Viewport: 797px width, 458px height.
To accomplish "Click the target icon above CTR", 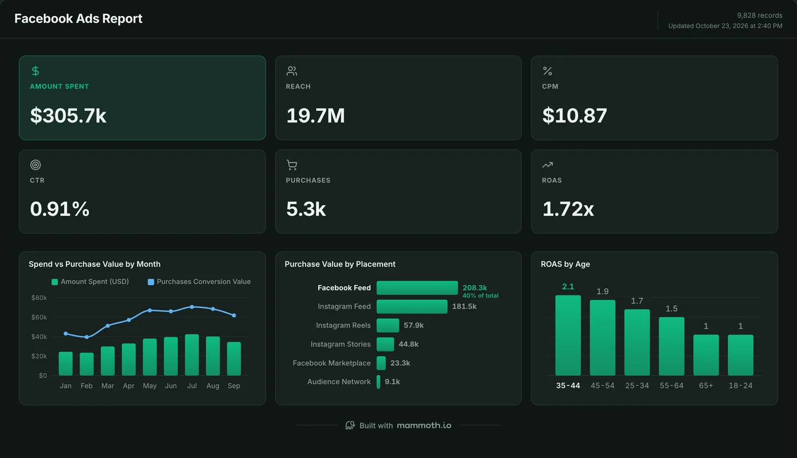I will click(36, 165).
